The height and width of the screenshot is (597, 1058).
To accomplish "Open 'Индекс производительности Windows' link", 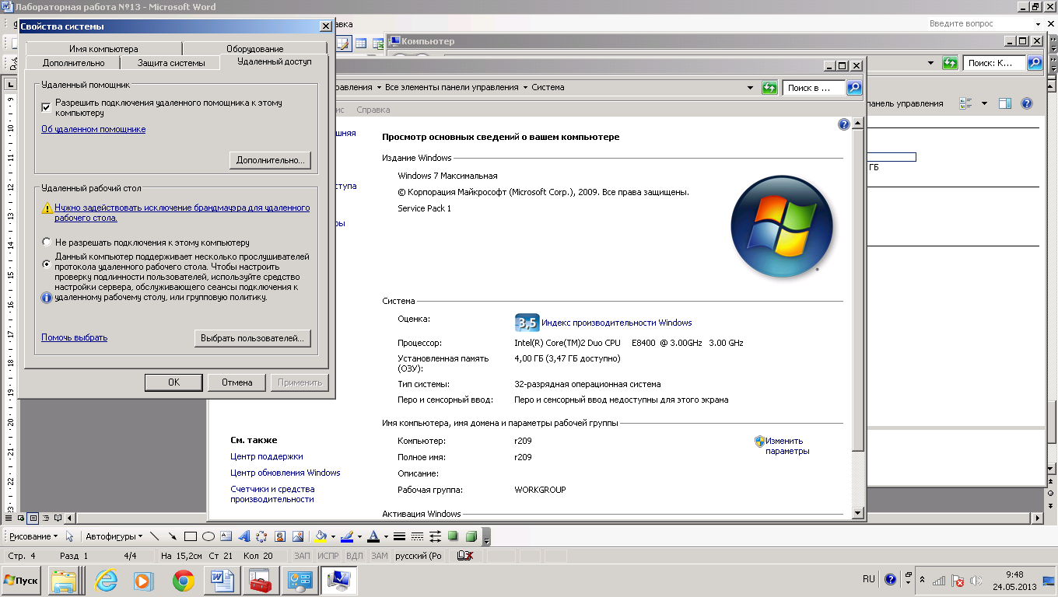I will click(617, 323).
